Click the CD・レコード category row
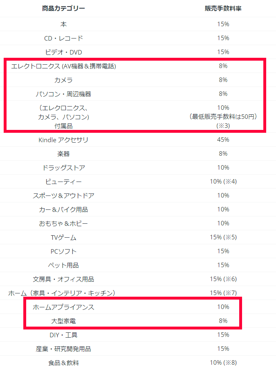The height and width of the screenshot is (368, 276). click(63, 38)
